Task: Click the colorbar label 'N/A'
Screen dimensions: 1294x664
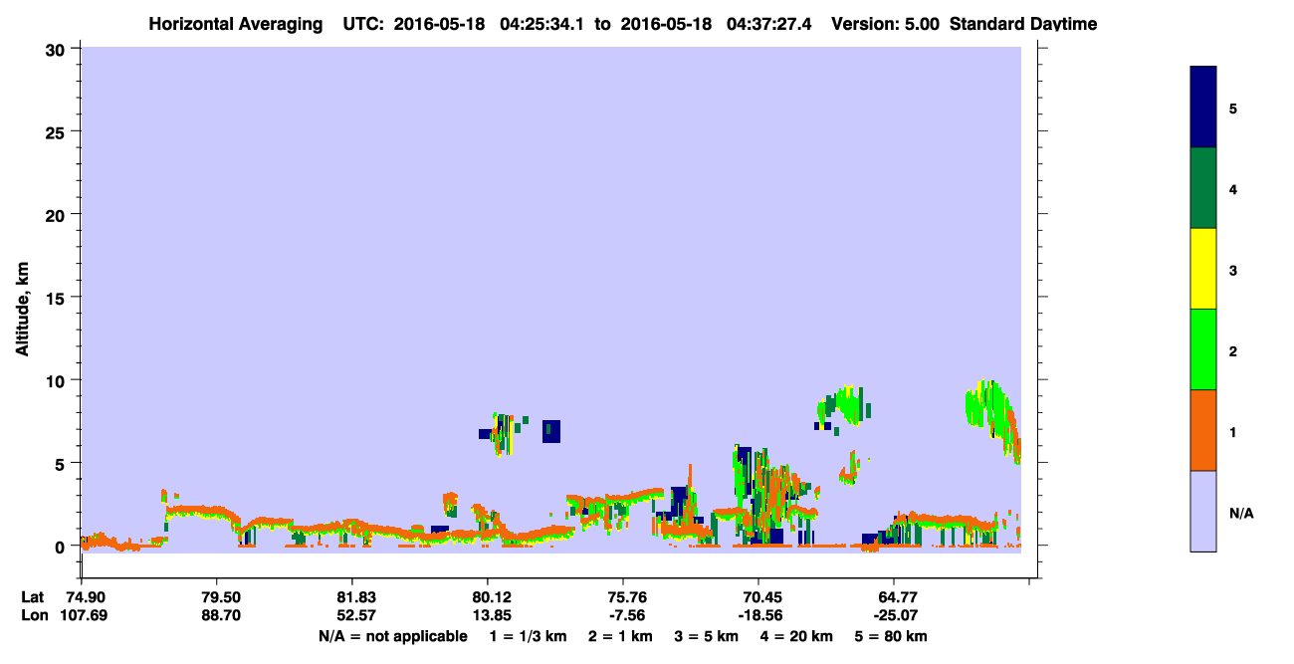Action: [1240, 513]
